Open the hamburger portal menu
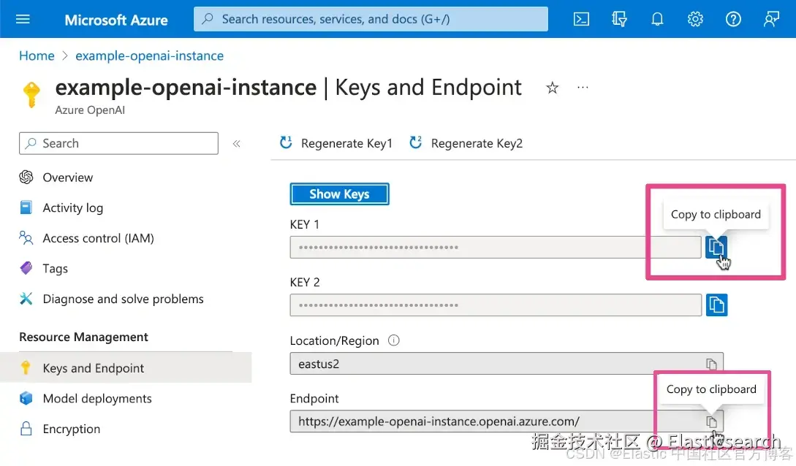796x466 pixels. click(23, 19)
